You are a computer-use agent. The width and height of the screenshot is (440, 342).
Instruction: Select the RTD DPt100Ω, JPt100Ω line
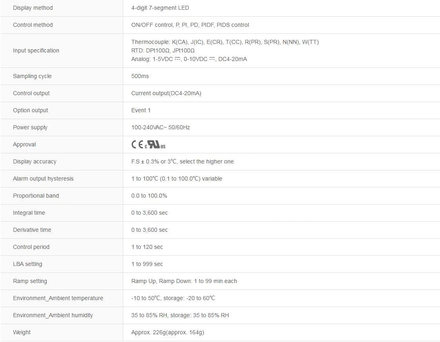(x=163, y=50)
